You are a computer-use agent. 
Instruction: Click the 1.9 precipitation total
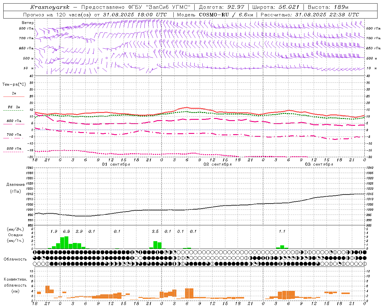54,231
